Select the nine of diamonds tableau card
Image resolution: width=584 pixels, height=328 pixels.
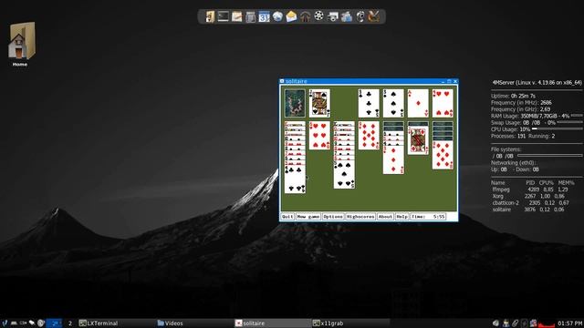tap(369, 136)
